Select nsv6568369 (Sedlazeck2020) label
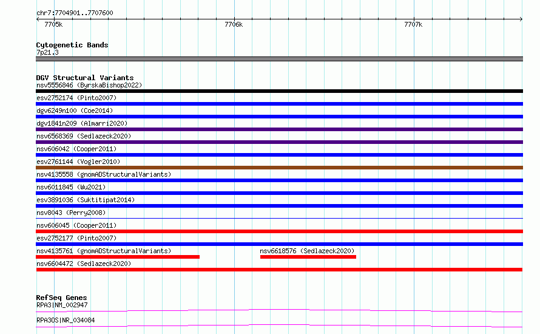Viewport: 540px width, 334px height. pyautogui.click(x=84, y=136)
